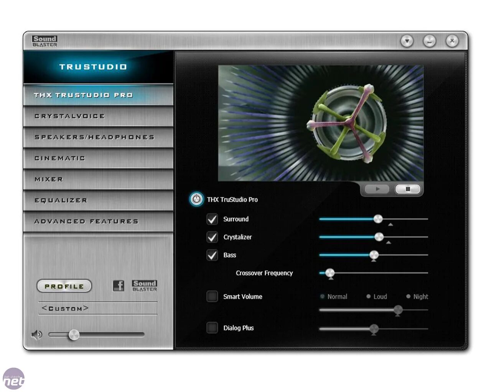
Task: Select the Night smart volume mode
Action: tap(417, 296)
